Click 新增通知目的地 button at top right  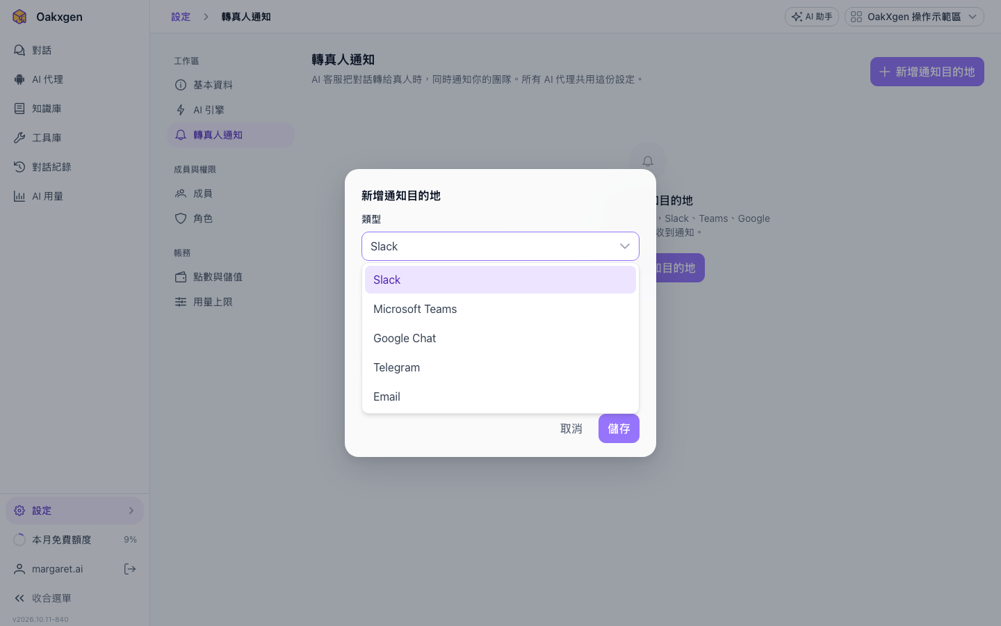[927, 72]
